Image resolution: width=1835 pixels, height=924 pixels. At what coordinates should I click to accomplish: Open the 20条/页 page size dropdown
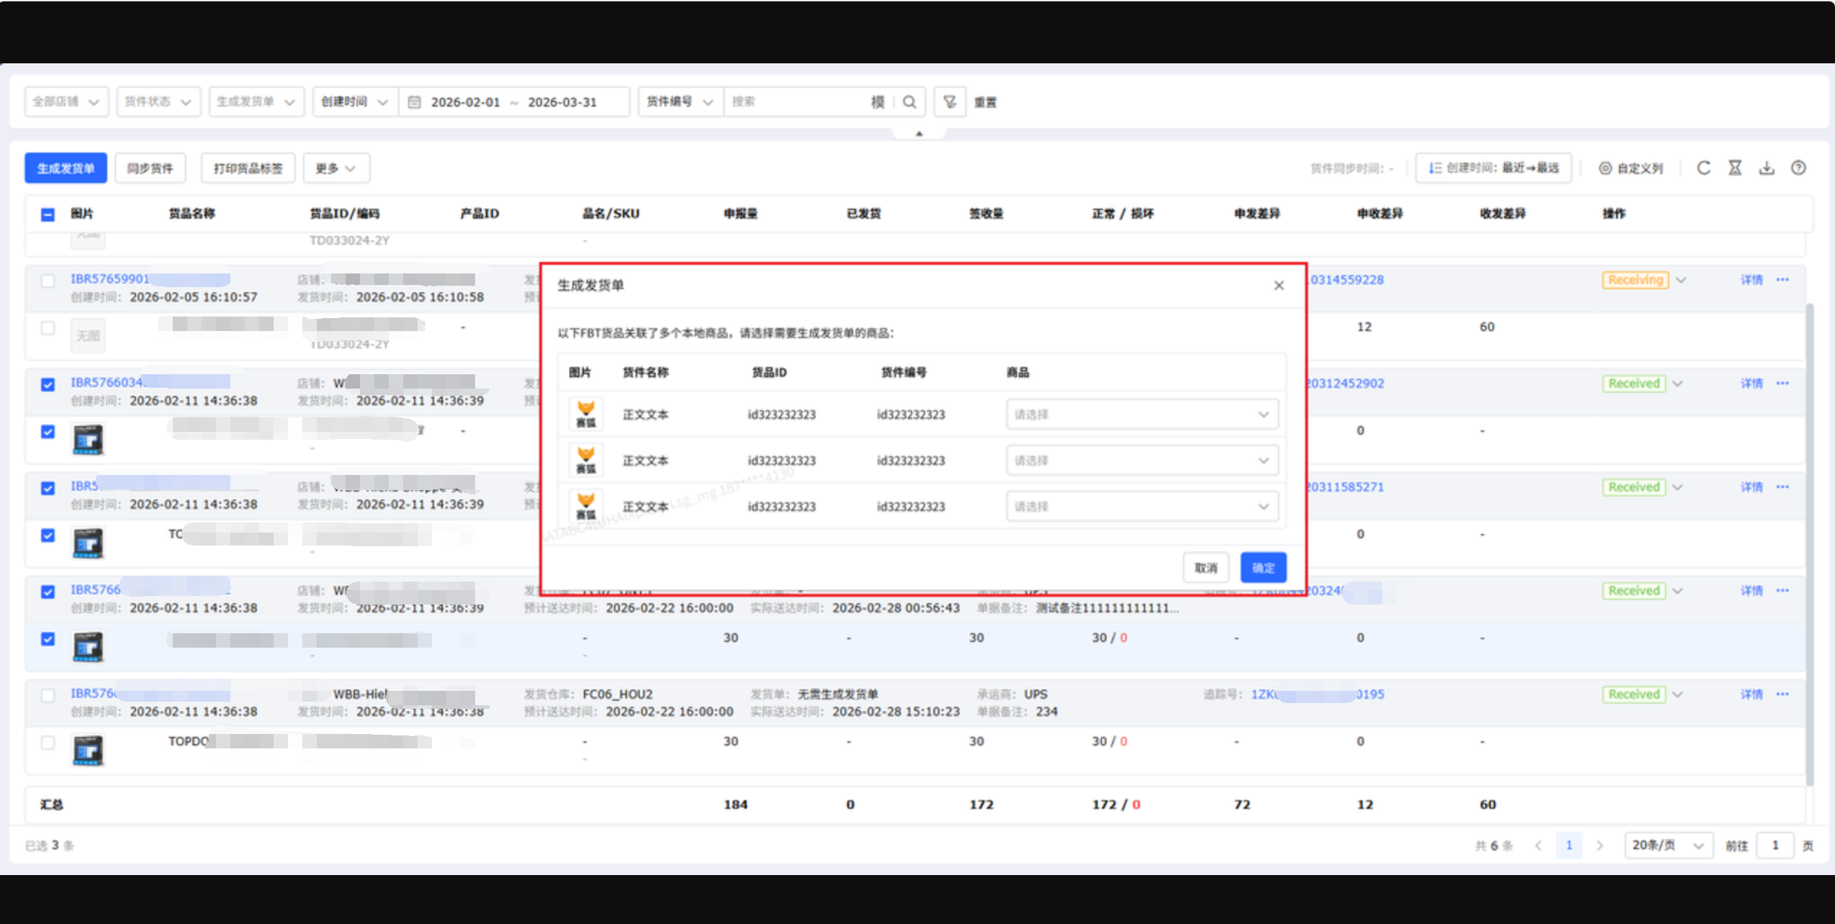pos(1667,845)
